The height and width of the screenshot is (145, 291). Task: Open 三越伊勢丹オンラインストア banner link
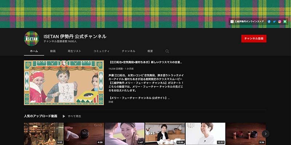point(247,22)
